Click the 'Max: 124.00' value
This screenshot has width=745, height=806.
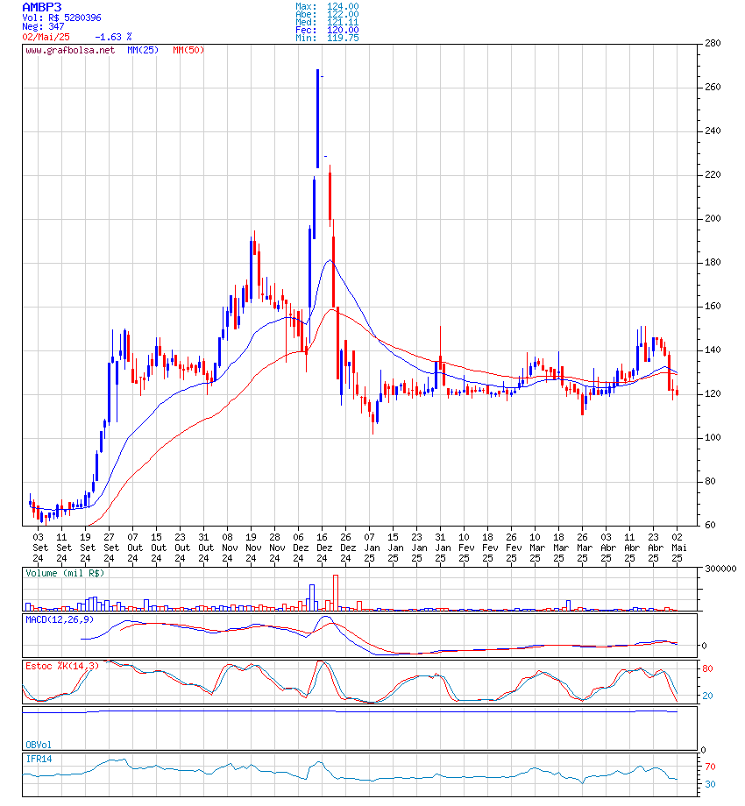[327, 6]
